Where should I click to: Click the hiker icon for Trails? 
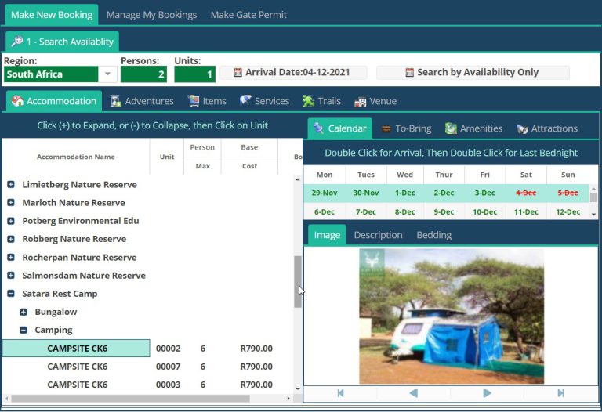tap(308, 101)
